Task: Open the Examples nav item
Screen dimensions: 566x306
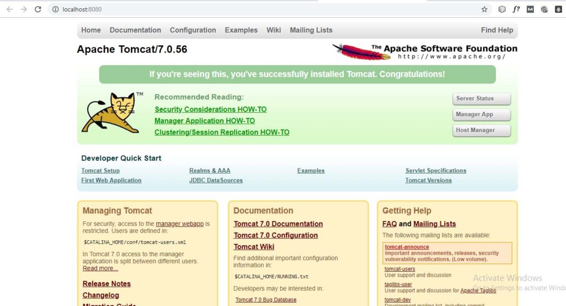Action: point(241,30)
